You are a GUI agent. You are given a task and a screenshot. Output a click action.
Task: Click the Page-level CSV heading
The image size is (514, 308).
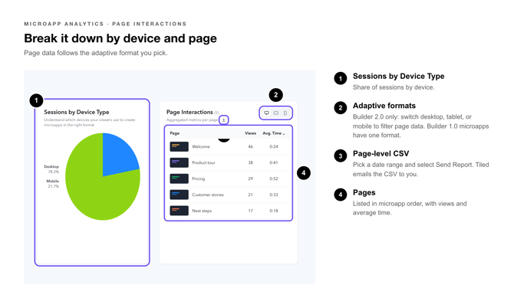[x=381, y=153]
